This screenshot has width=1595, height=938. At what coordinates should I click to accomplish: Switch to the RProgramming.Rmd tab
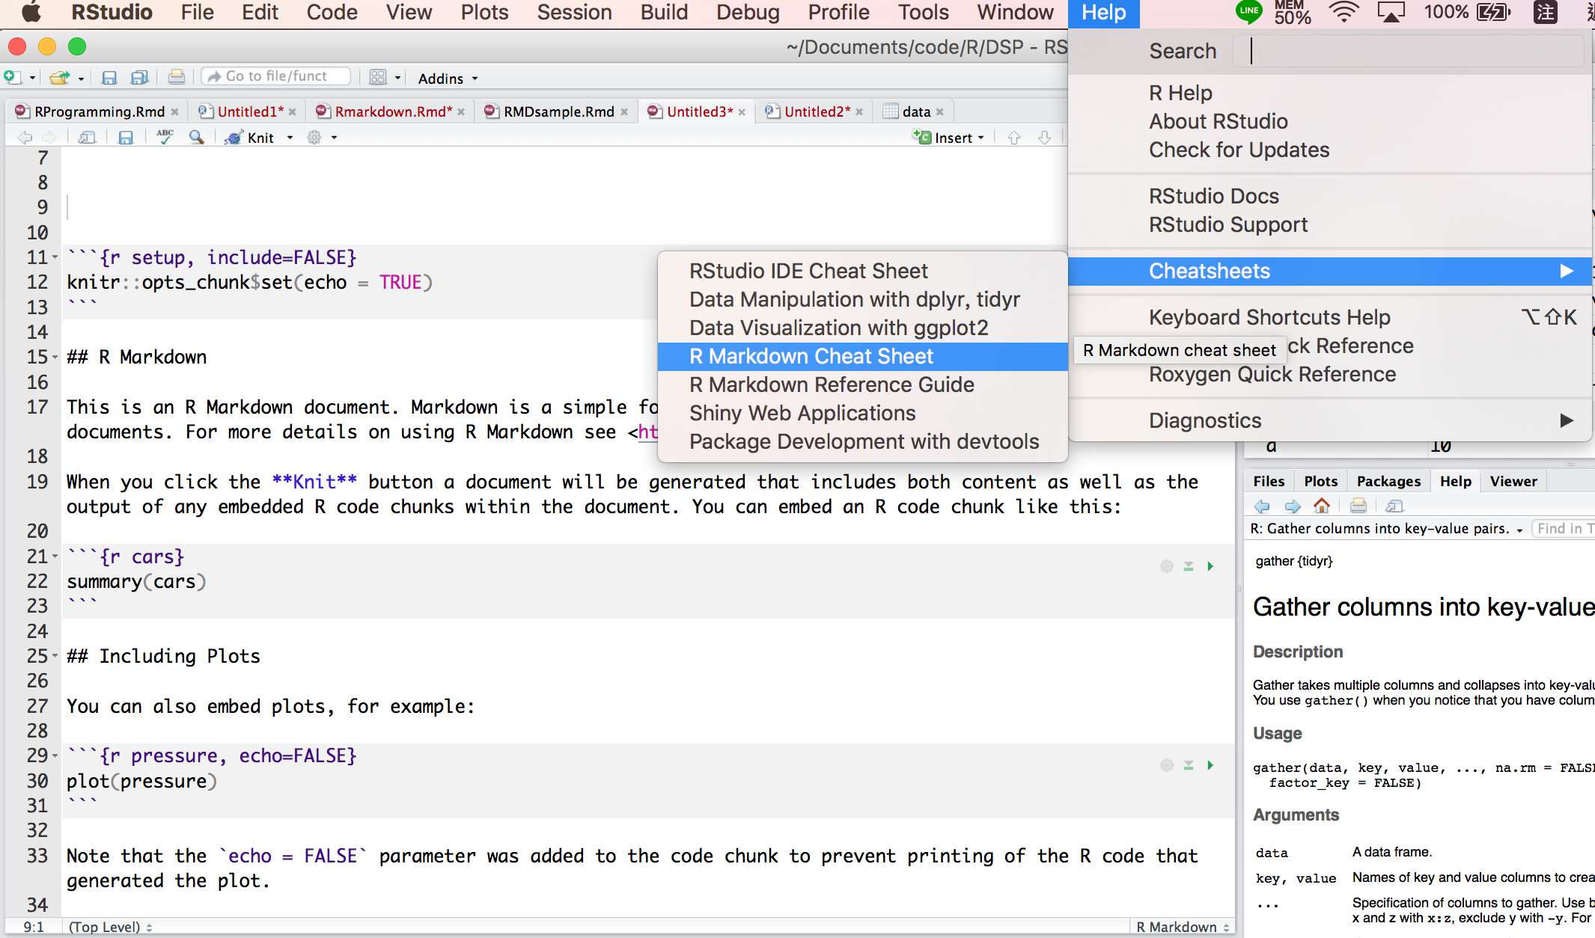(x=99, y=111)
